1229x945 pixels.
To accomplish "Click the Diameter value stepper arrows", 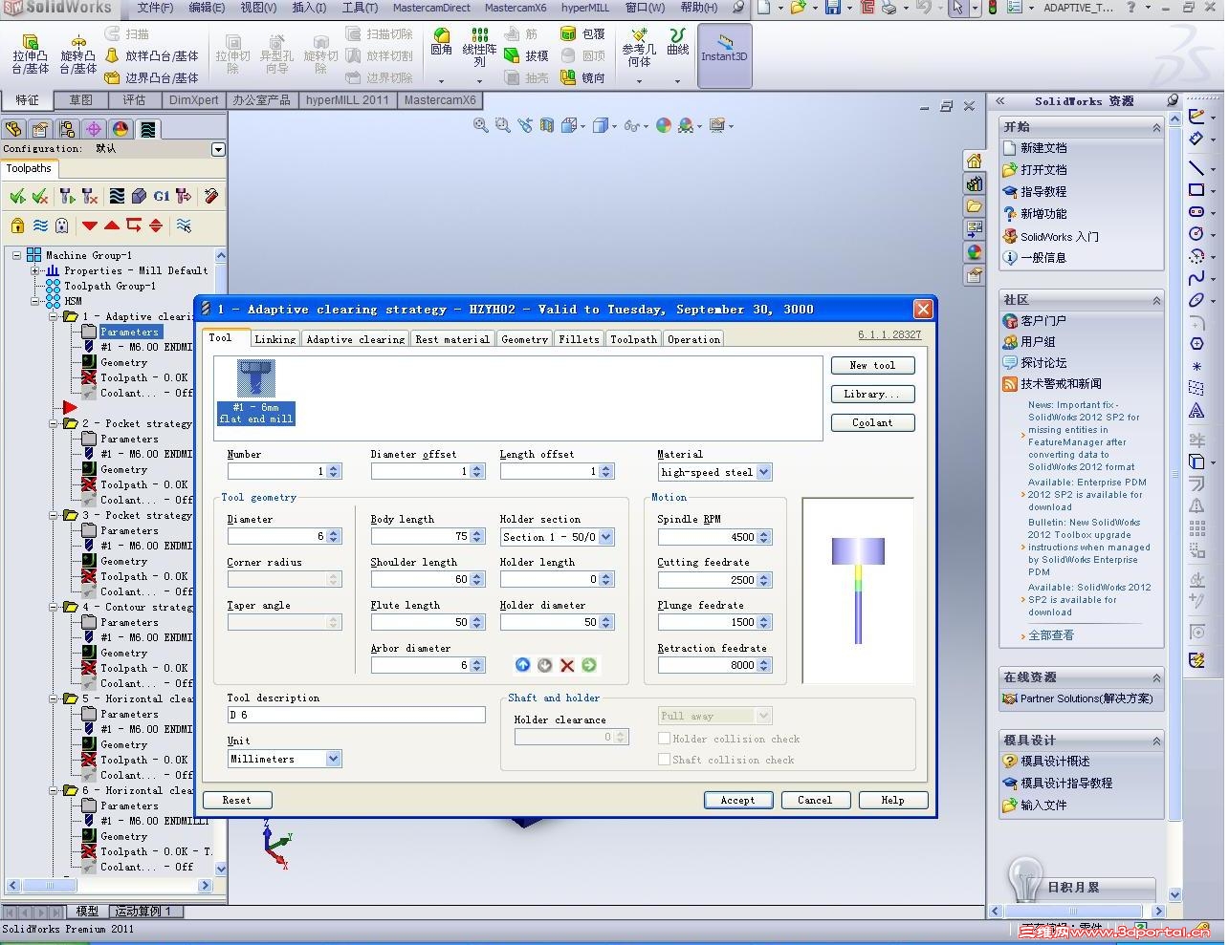I will click(334, 537).
